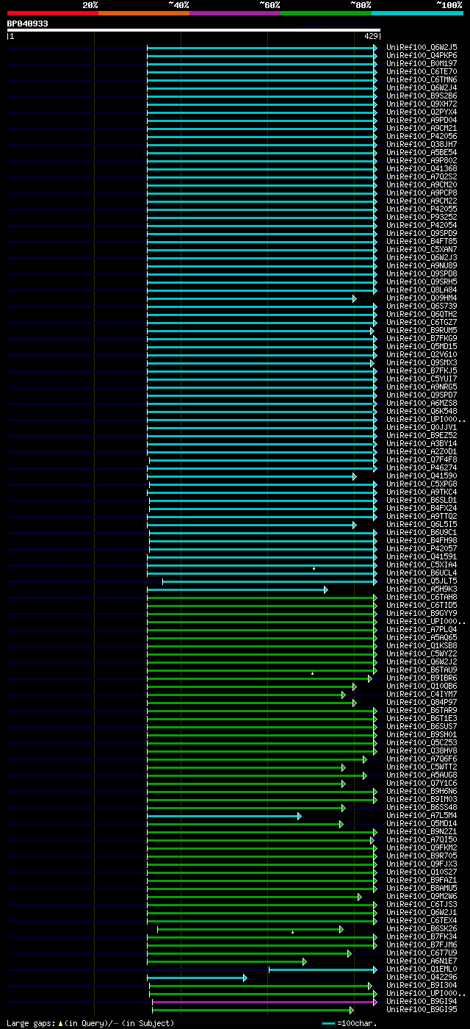
Task: Open hit UniRef100_Q6W2J5
Action: click(422, 47)
